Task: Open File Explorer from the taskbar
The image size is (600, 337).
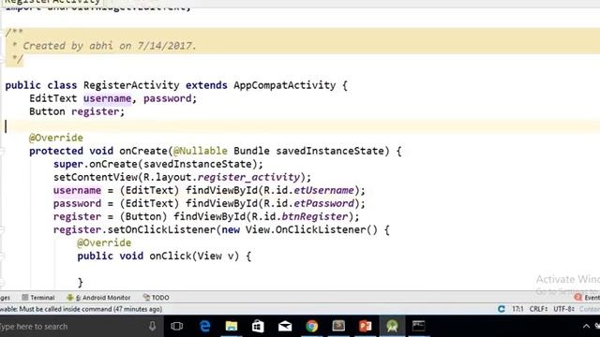Action: [x=232, y=326]
